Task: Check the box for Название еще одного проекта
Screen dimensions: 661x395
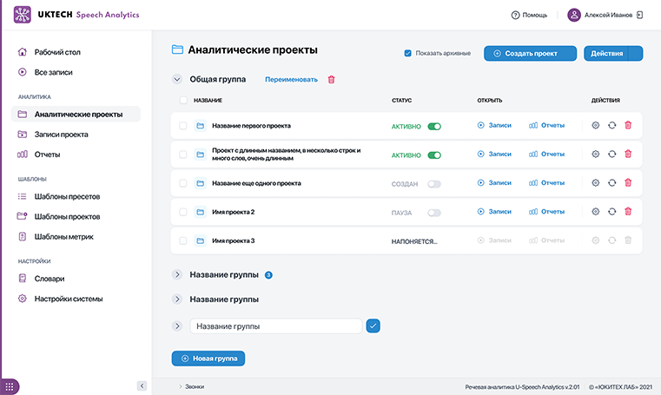Action: pyautogui.click(x=183, y=183)
